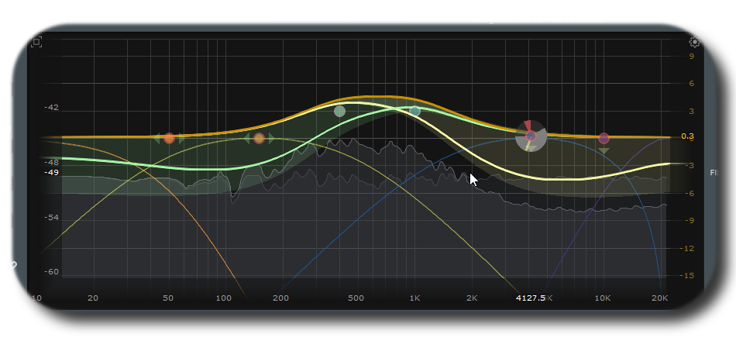The image size is (736, 341).
Task: Click the right arrow beside the 150 Hz node
Action: pos(271,139)
